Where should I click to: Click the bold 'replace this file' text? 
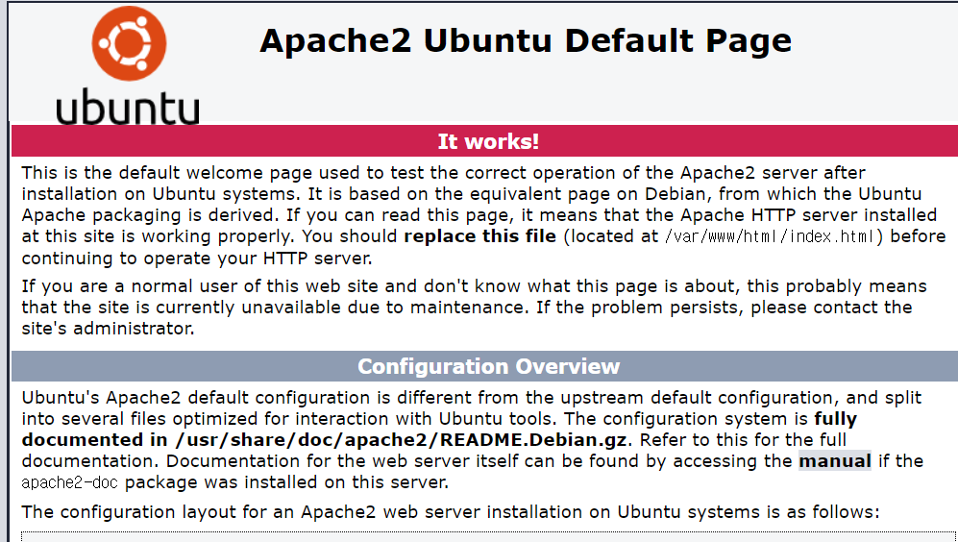480,236
